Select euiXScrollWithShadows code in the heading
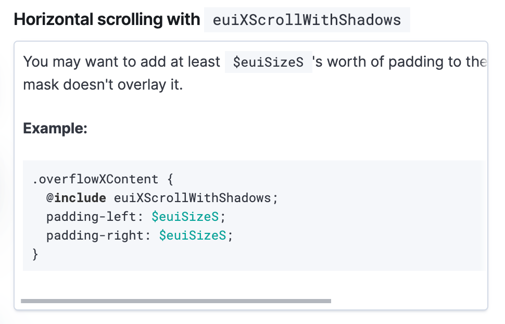 click(307, 20)
